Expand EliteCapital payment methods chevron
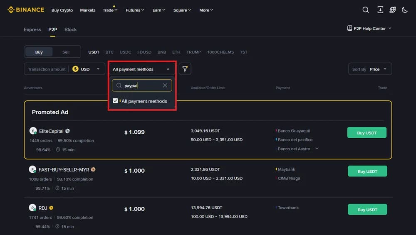This screenshot has height=235, width=416. pos(317,149)
